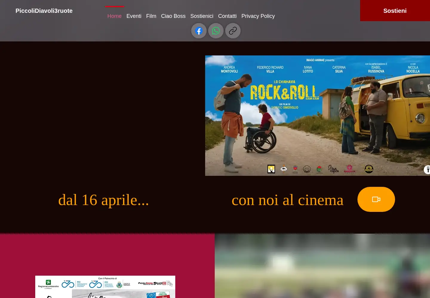This screenshot has height=298, width=430.
Task: Copy the page link icon
Action: click(233, 31)
